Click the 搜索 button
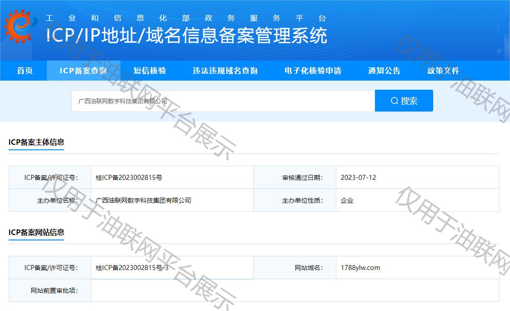This screenshot has width=510, height=311. tap(404, 101)
